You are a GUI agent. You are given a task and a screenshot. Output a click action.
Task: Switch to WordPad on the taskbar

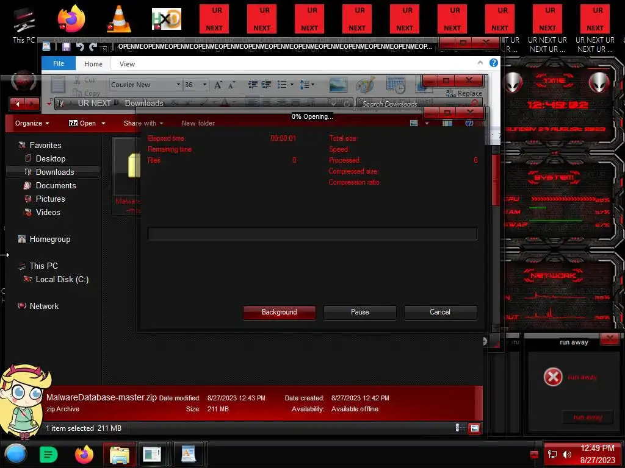[x=188, y=454]
